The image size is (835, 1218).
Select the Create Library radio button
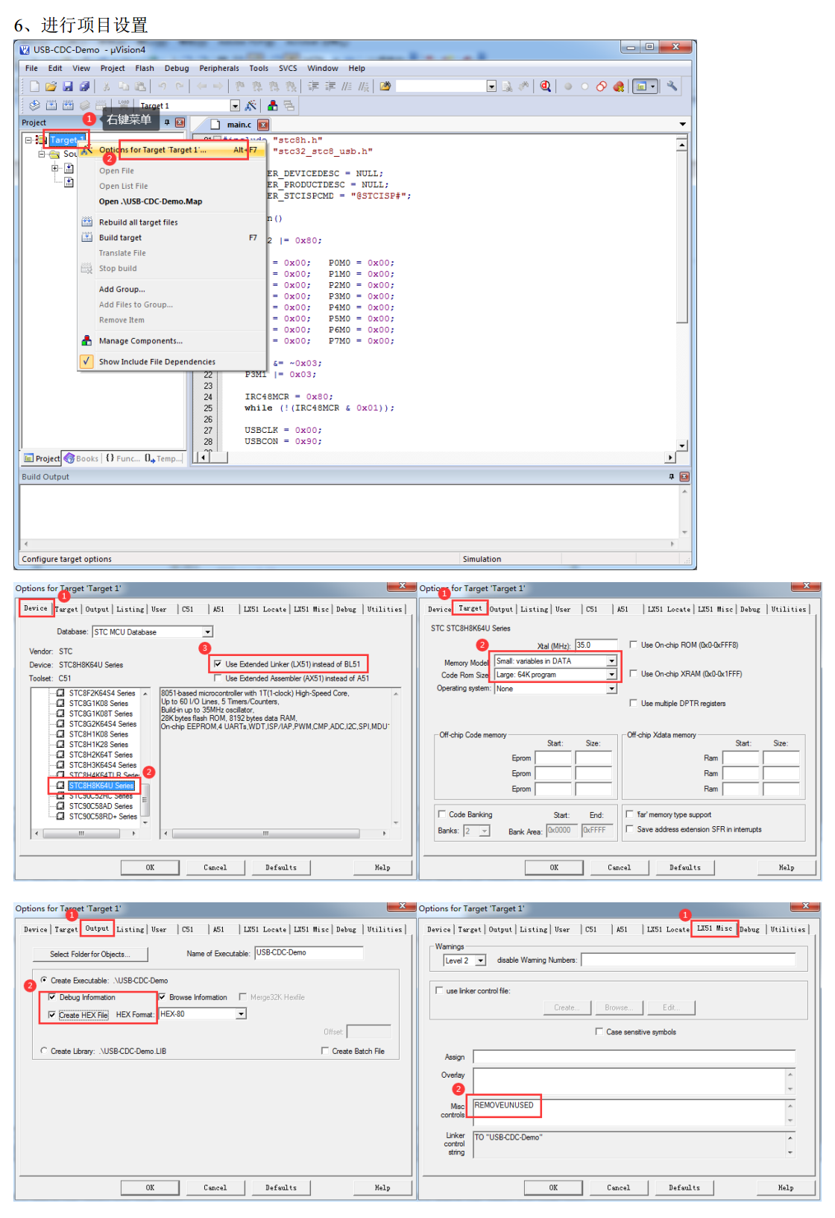(x=44, y=1051)
